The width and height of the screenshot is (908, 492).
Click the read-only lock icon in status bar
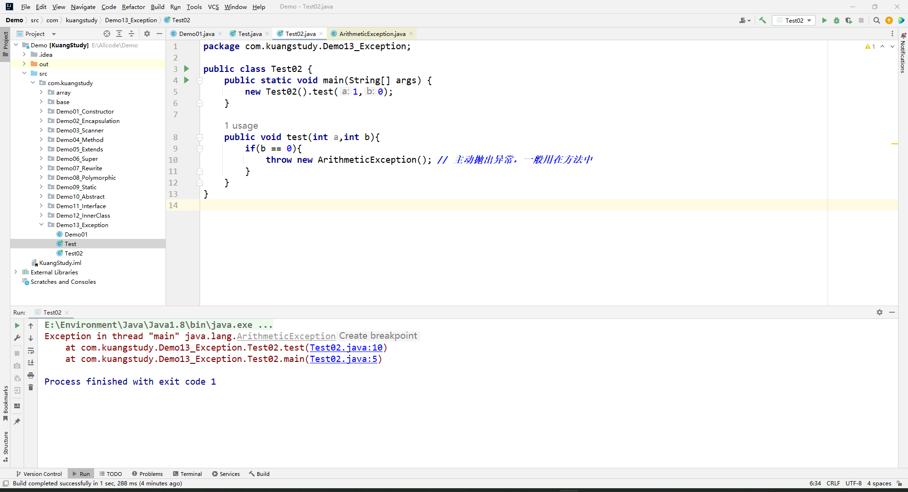[899, 483]
